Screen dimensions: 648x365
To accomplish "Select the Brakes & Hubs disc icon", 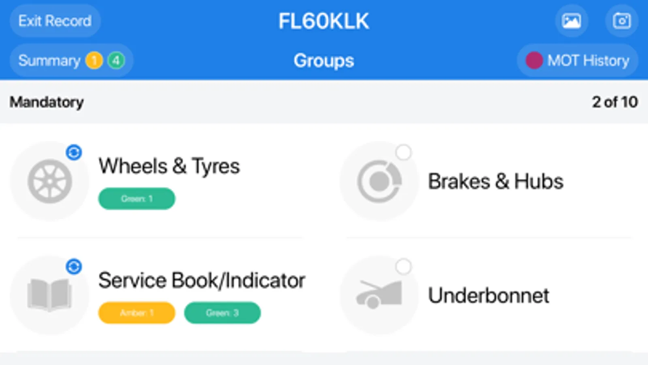I will pyautogui.click(x=379, y=181).
